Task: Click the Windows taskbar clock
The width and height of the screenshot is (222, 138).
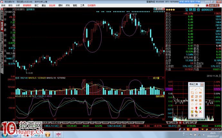Action: click(213, 134)
